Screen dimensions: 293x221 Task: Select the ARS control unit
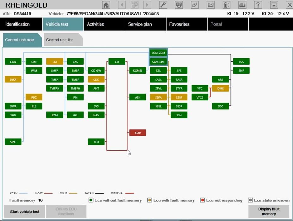221,79
